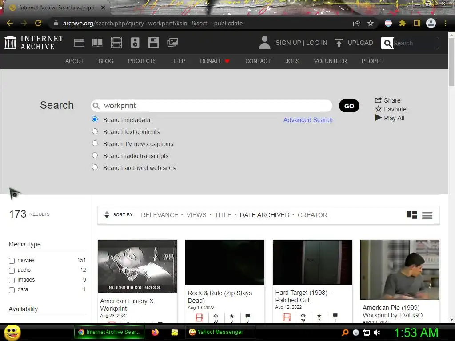Open American Pie (1999) Workprint thumbnail

click(x=400, y=270)
